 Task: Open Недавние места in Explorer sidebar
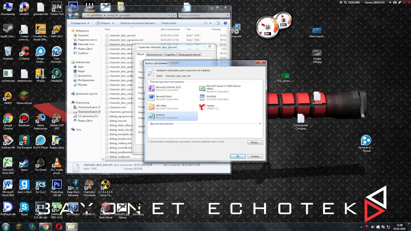point(87,40)
